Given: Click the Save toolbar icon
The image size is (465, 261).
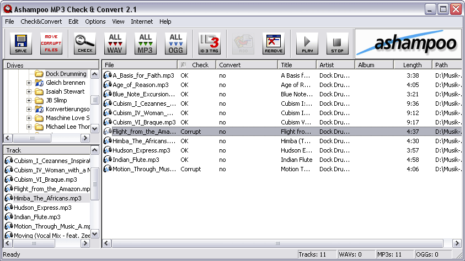Looking at the screenshot, I should [x=21, y=44].
